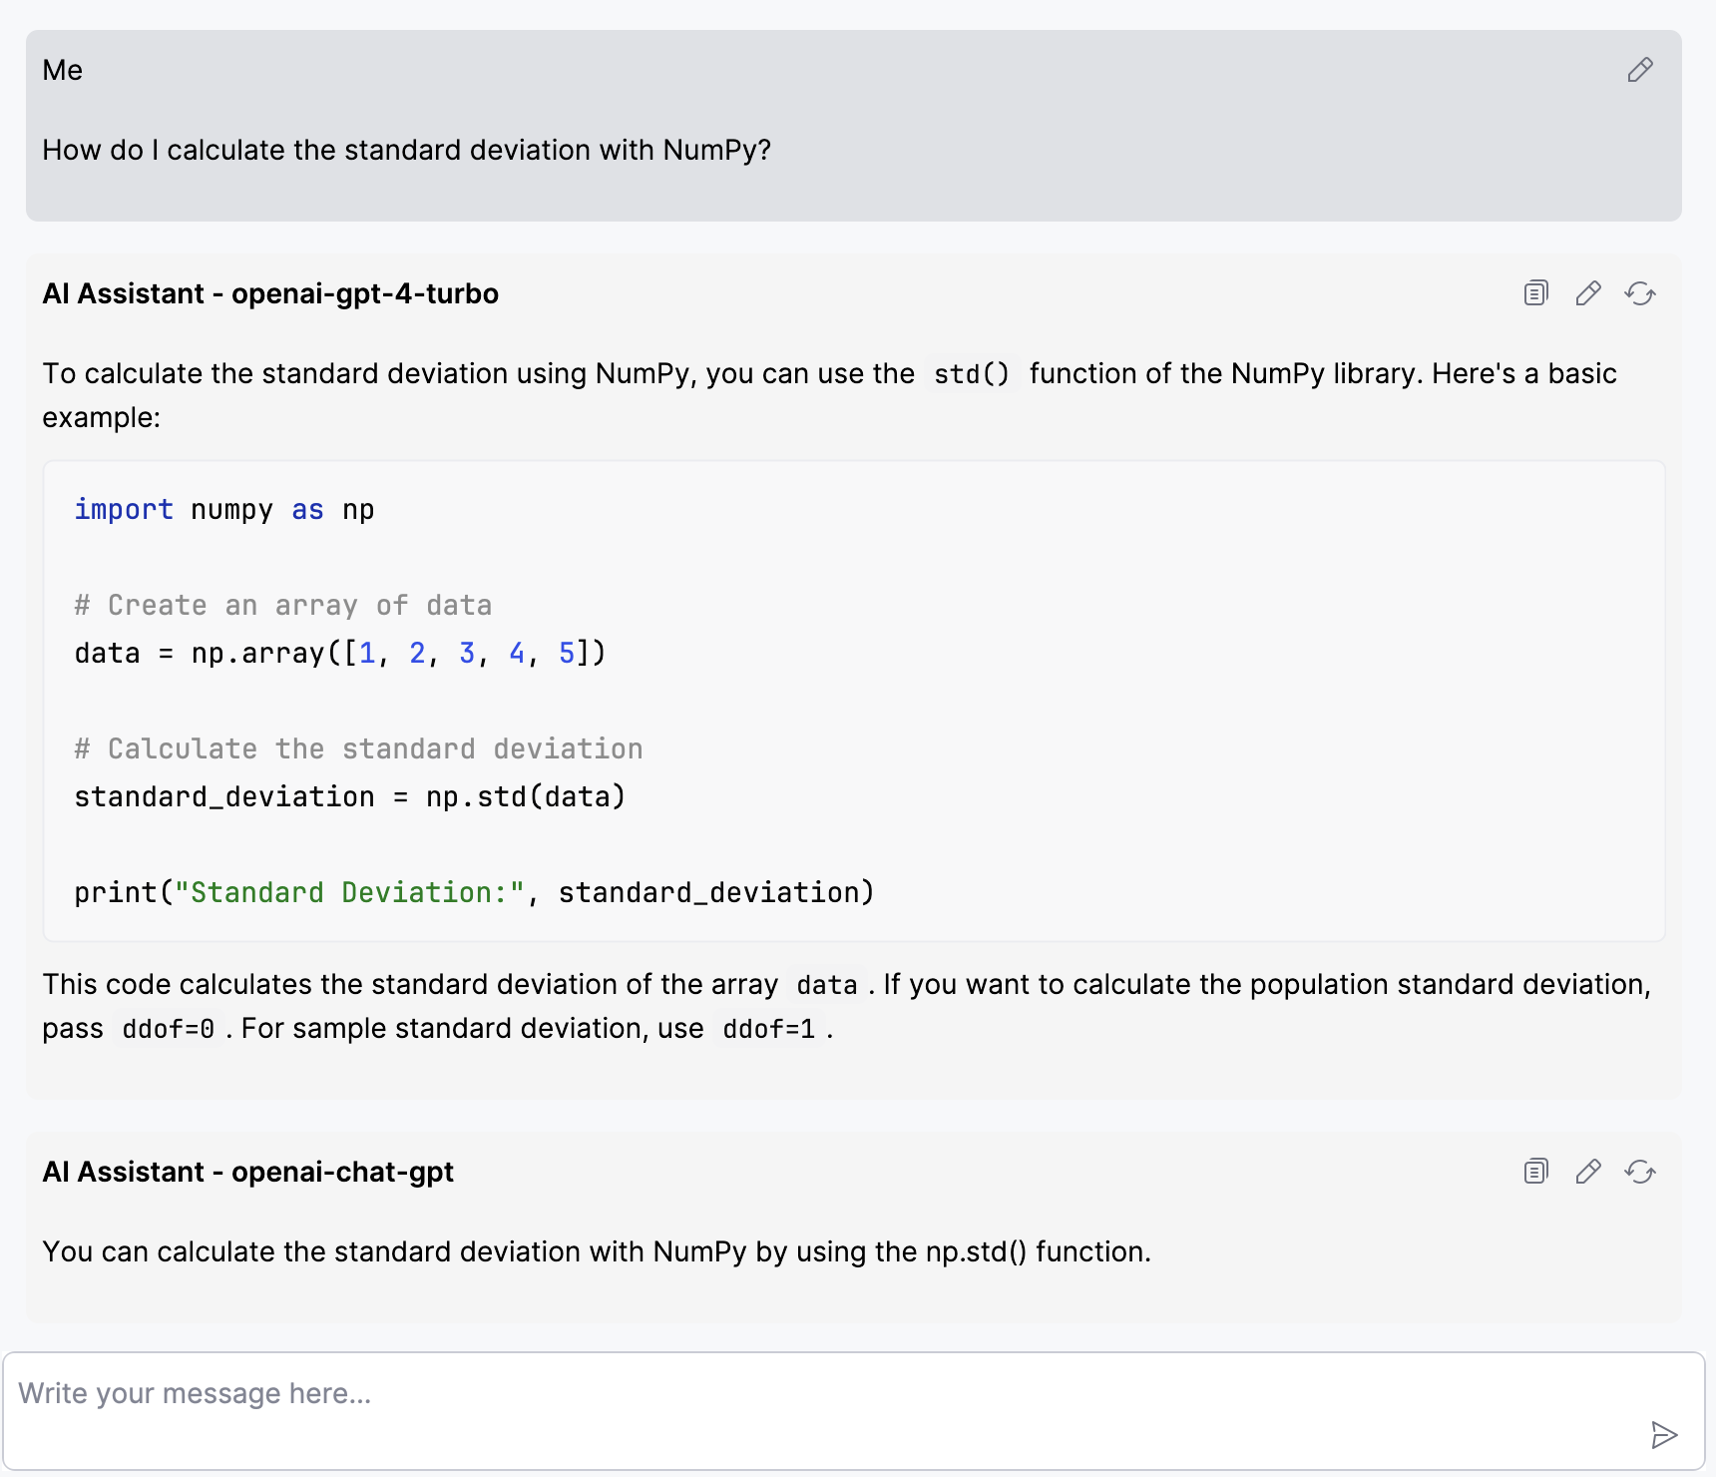Click the data array definition line
The width and height of the screenshot is (1716, 1477).
coord(339,654)
